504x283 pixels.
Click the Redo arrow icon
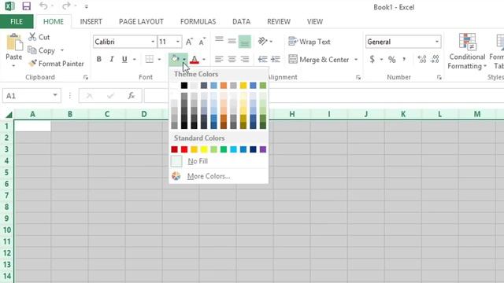(x=66, y=6)
